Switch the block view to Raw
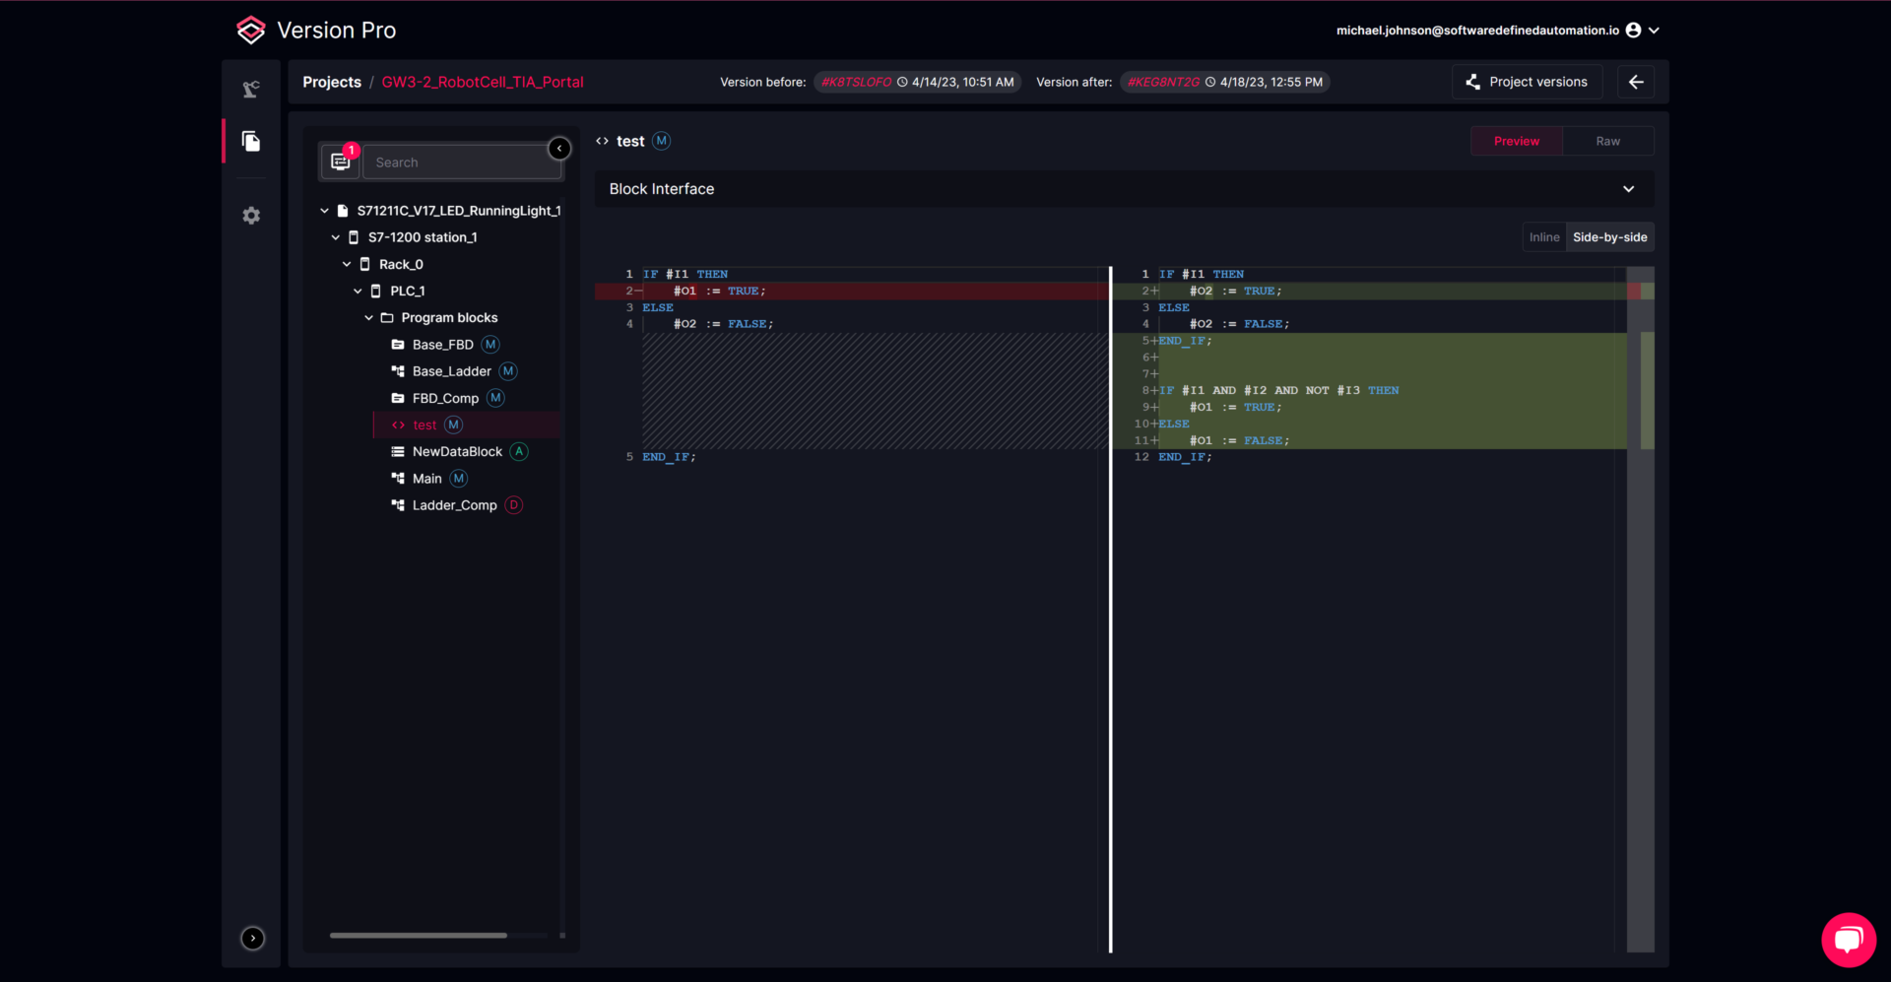 point(1607,141)
